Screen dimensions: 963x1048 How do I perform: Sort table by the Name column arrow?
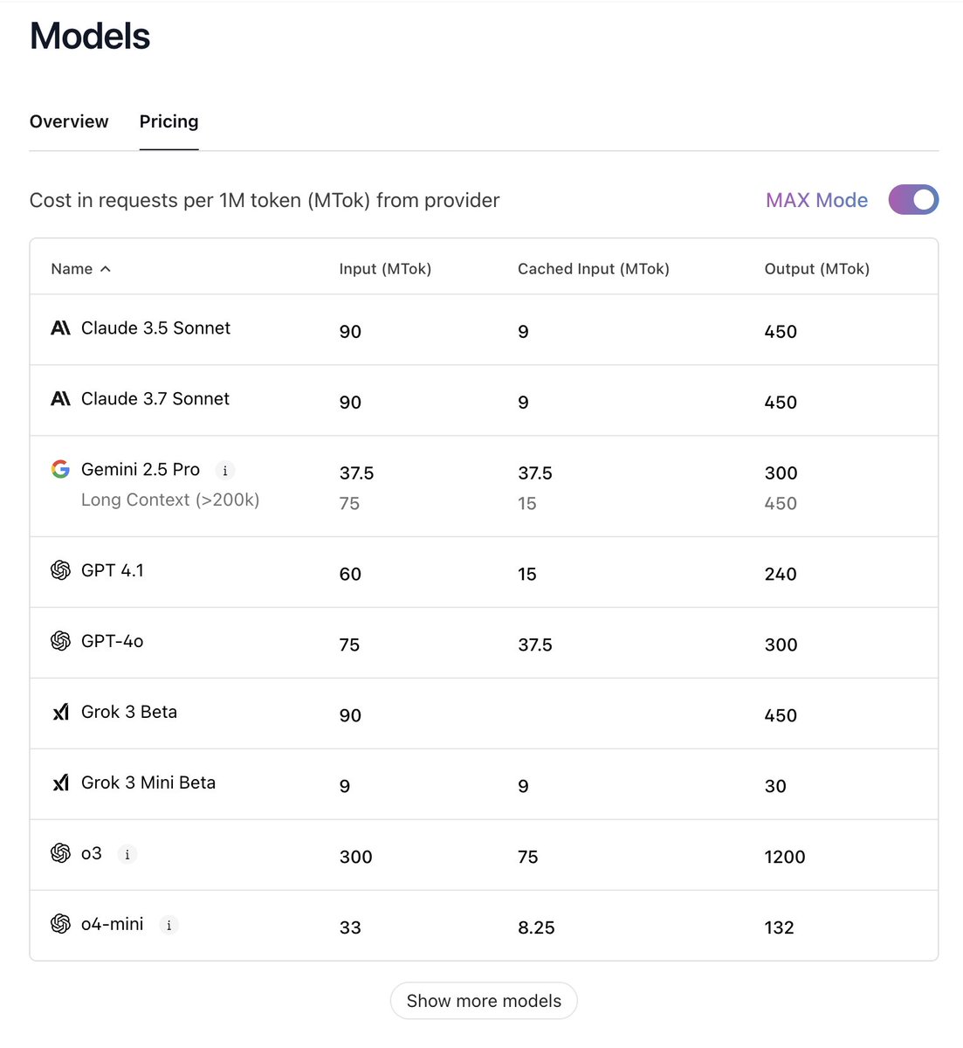pos(106,269)
